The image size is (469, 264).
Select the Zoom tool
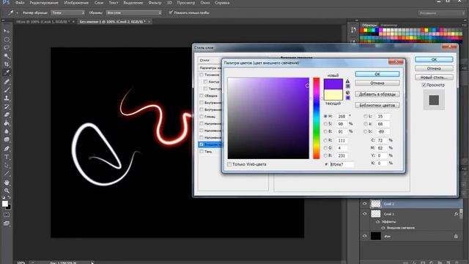tap(7, 191)
